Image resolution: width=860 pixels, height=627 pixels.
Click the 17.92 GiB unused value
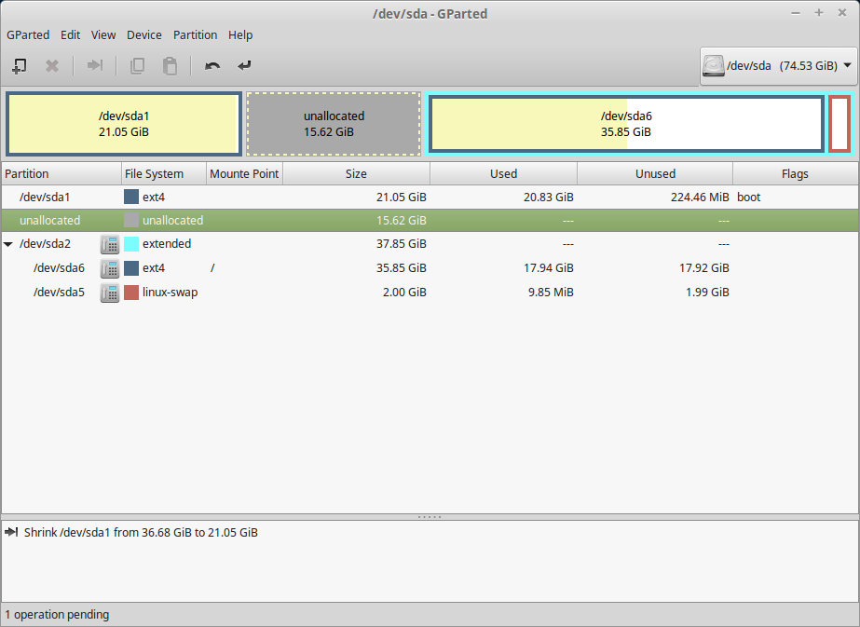coord(704,268)
